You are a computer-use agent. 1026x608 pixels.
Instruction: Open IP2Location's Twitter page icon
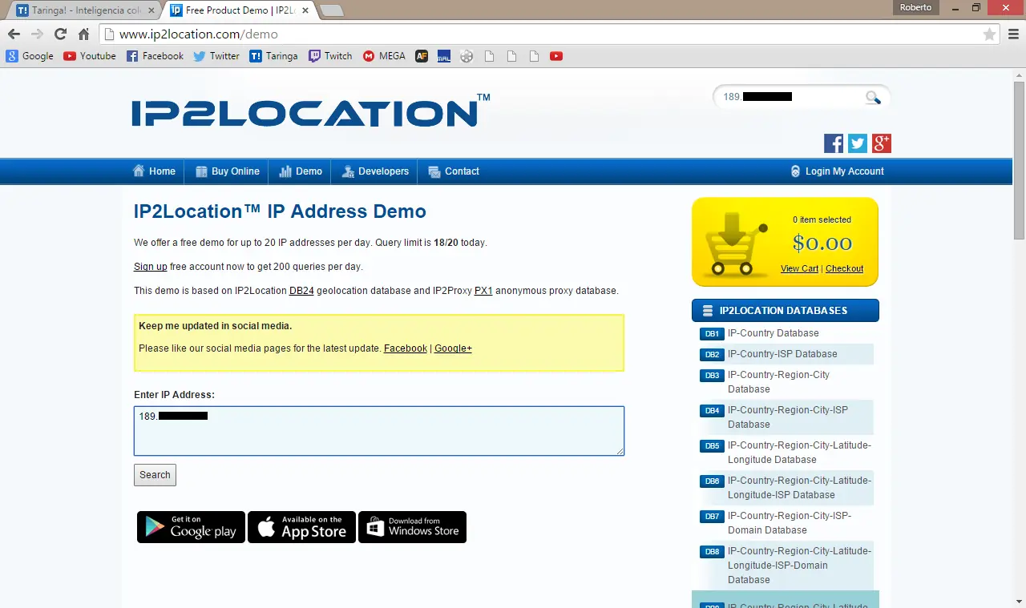tap(858, 143)
